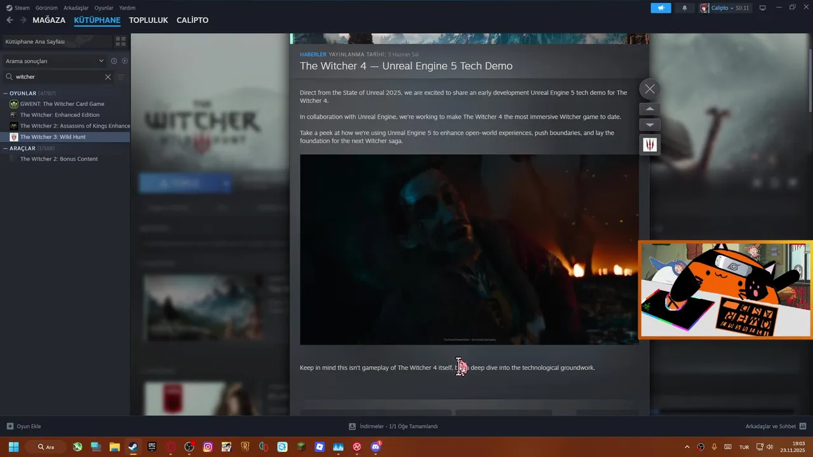Screen dimensions: 813x457
Task: Open the Steam menu
Action: (x=18, y=8)
